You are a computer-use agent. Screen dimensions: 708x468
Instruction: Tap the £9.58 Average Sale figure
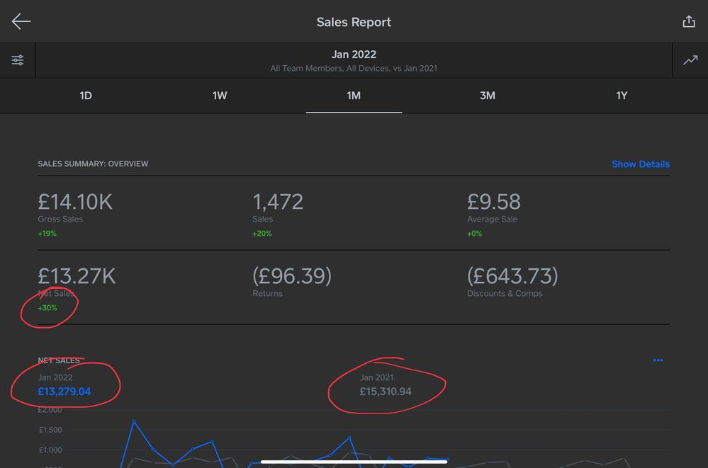coord(494,202)
